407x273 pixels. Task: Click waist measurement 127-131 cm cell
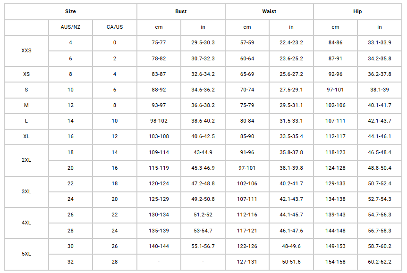[247, 262]
